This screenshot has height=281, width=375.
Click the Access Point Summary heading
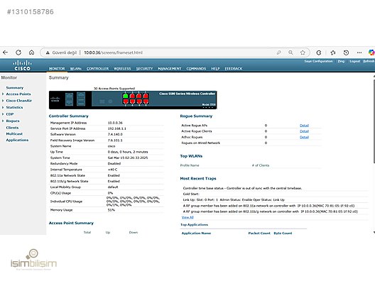pyautogui.click(x=71, y=223)
